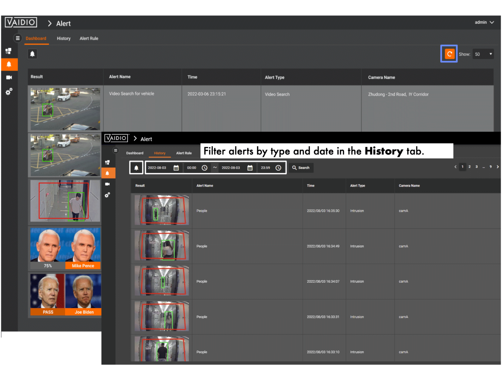
Task: Click the Search button
Action: click(x=301, y=168)
